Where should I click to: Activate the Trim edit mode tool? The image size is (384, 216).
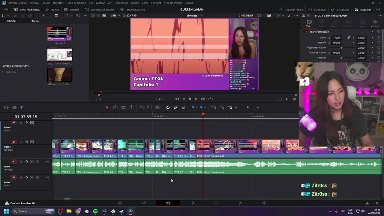pos(115,107)
